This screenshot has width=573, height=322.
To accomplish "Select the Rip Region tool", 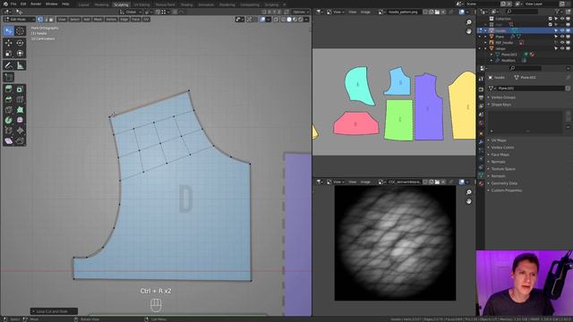I will point(20,141).
